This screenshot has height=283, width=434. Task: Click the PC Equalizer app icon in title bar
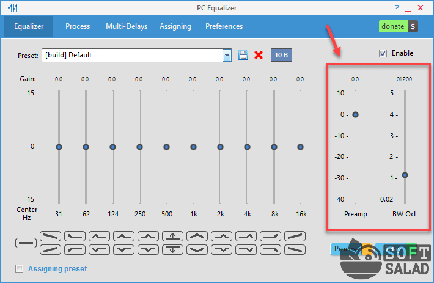[x=12, y=7]
